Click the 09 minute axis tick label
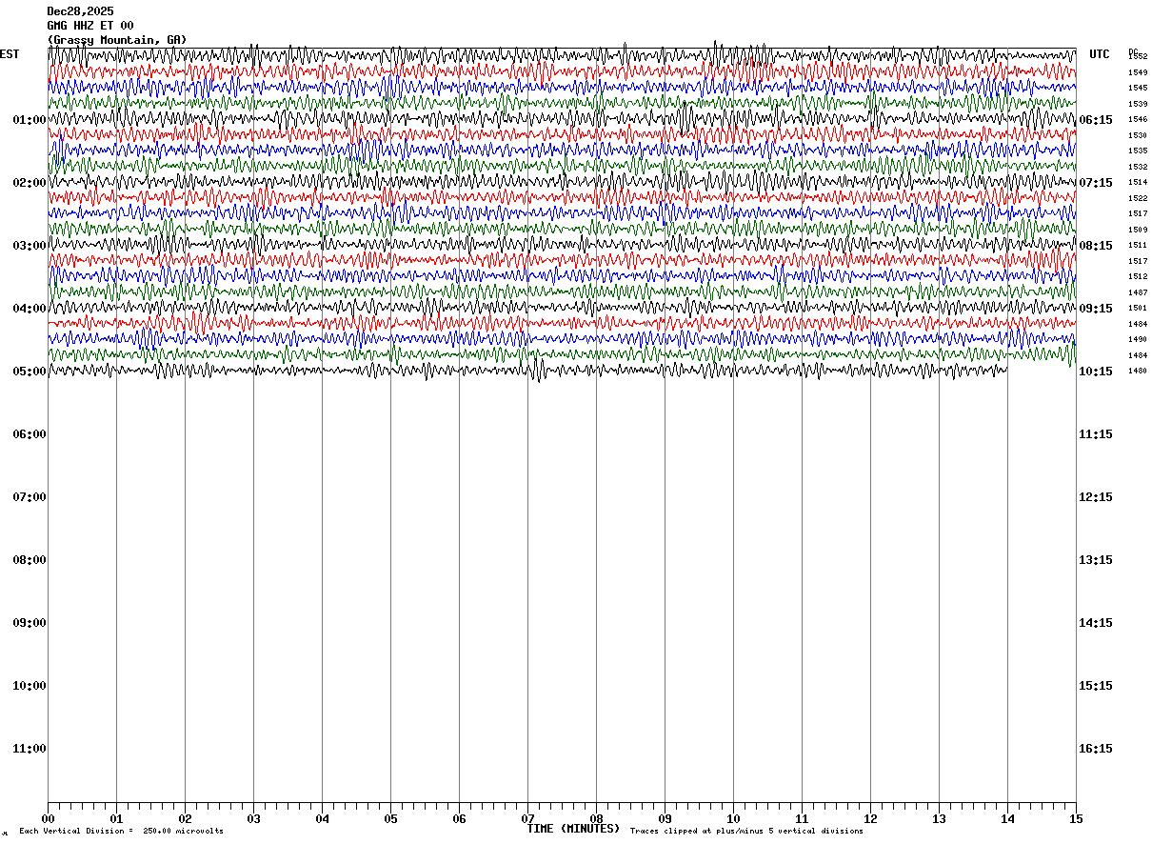This screenshot has width=1152, height=844. [x=665, y=819]
